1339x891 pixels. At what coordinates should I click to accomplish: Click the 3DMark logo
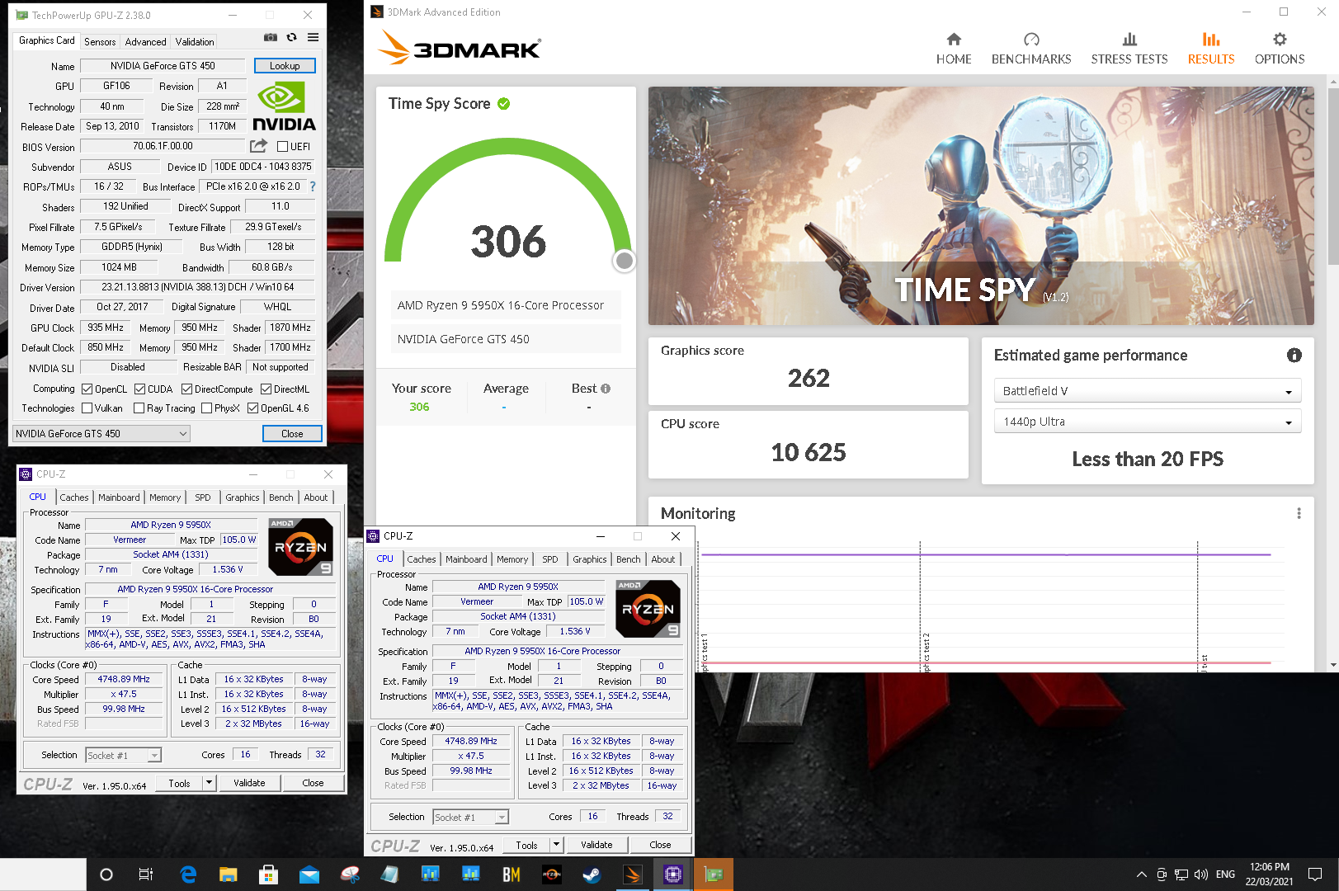[460, 48]
